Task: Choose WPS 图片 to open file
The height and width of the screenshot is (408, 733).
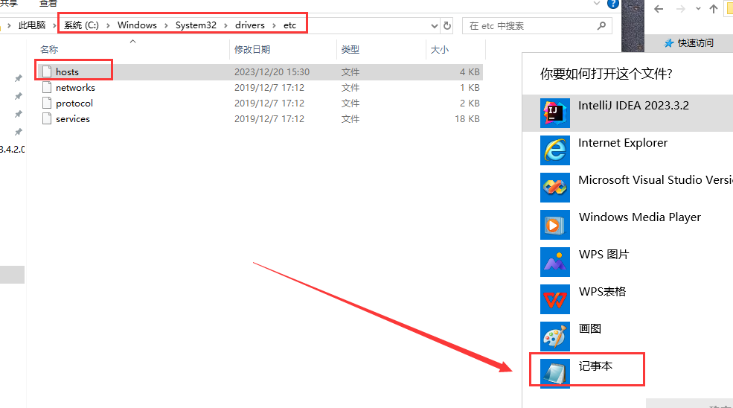Action: point(628,261)
